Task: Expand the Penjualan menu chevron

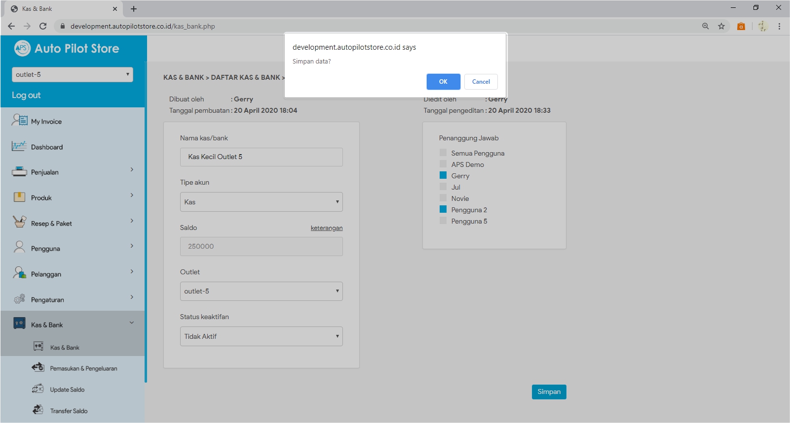Action: (132, 170)
